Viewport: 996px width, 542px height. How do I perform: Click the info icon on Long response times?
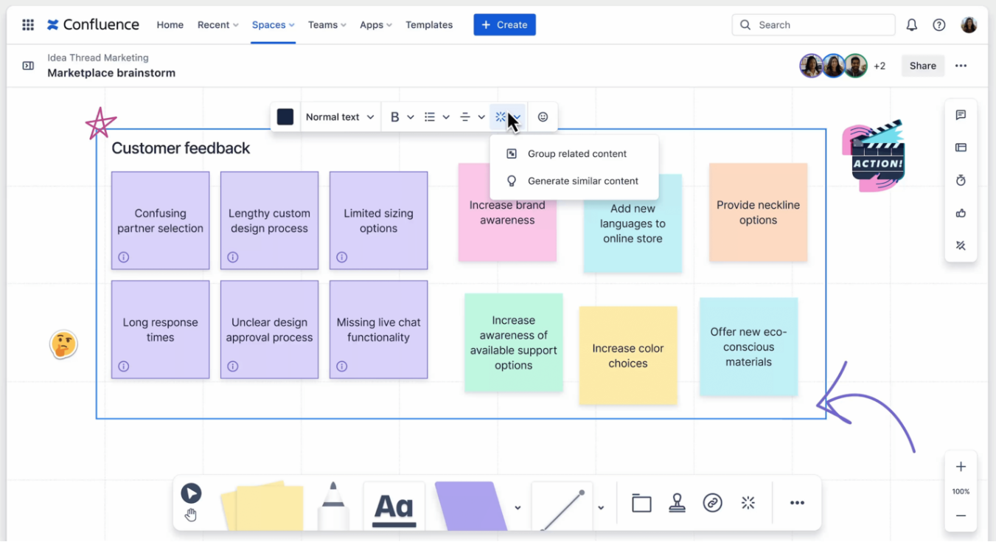(124, 366)
